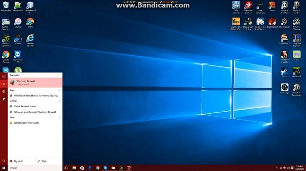Select the Armored Warfare desktop shortcut
This screenshot has width=306, height=171.
[297, 24]
